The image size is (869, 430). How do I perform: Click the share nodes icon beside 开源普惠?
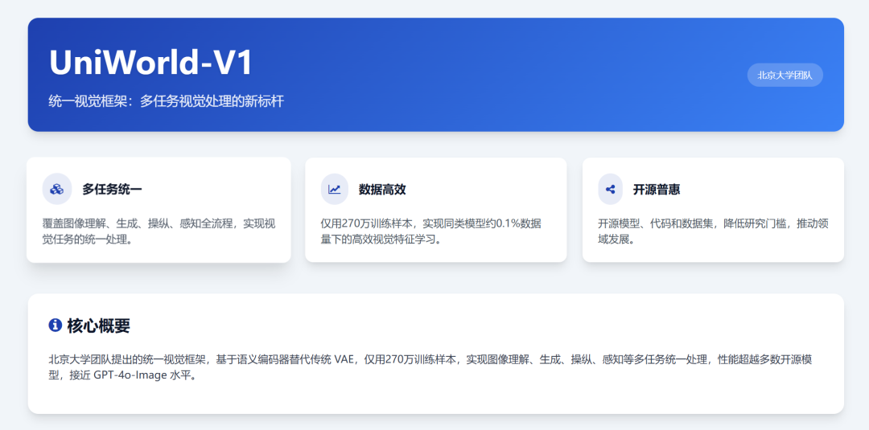tap(610, 189)
